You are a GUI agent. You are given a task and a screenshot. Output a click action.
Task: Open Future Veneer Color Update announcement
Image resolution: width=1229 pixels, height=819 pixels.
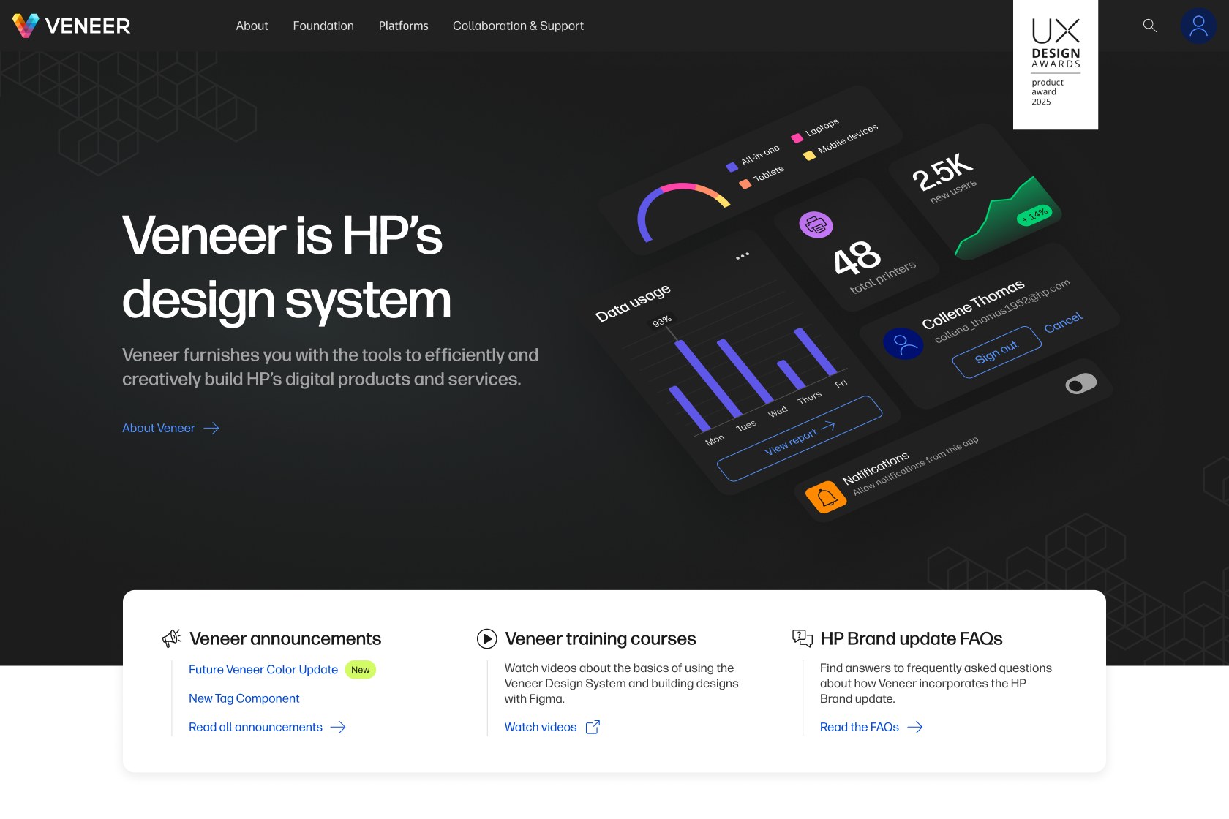pos(263,669)
